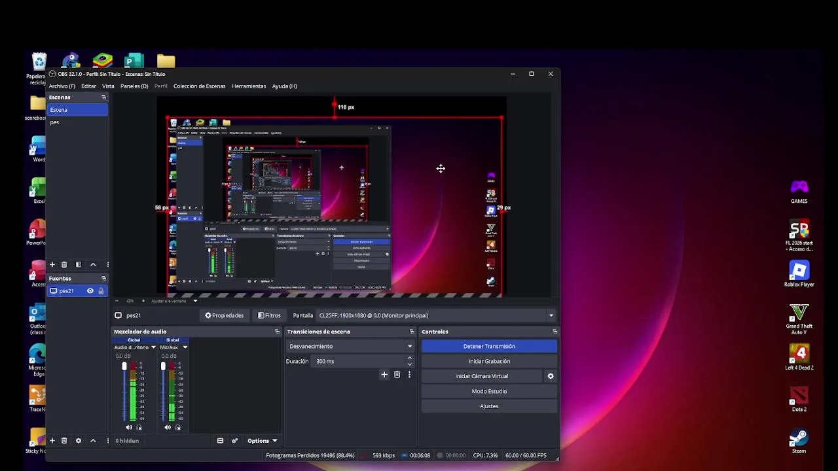The height and width of the screenshot is (471, 838).
Task: Open Archivo (F) menu
Action: [x=62, y=86]
